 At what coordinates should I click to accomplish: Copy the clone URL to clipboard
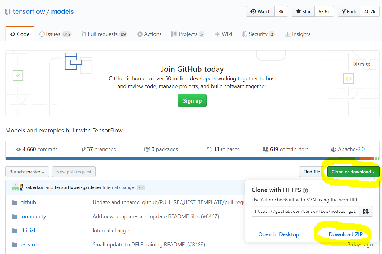coord(366,211)
